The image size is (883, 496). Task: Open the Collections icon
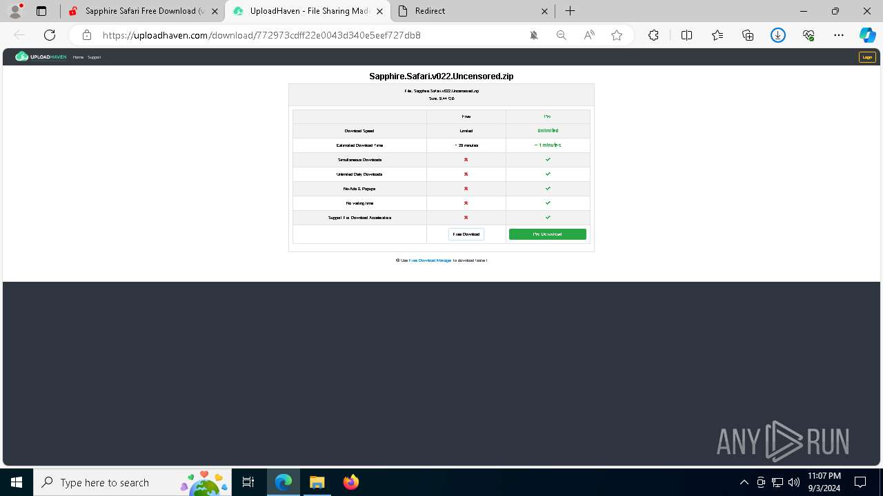point(748,35)
